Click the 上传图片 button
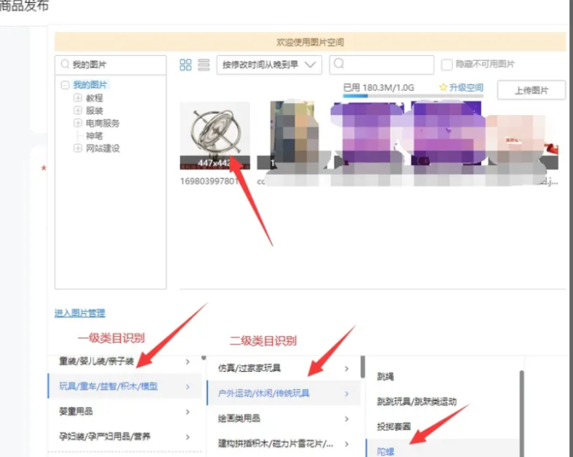 pyautogui.click(x=531, y=90)
